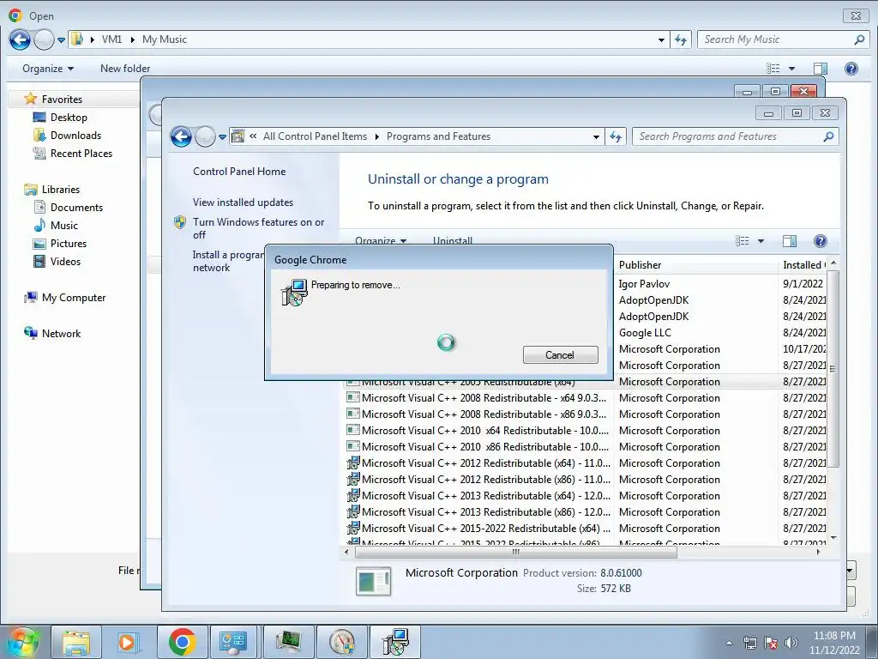Screen dimensions: 878x659
Task: Click Google LLC publisher cell
Action: pyautogui.click(x=645, y=333)
